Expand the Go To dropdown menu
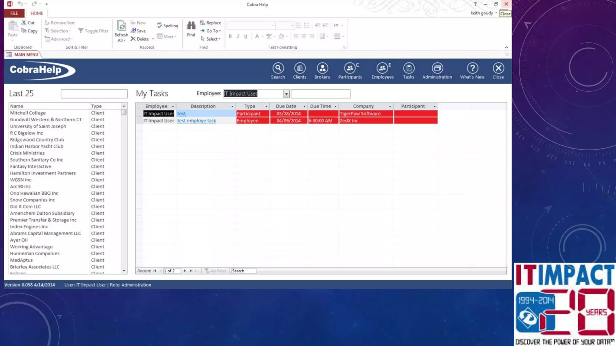Viewport: 616px width, 346px height. pos(211,31)
